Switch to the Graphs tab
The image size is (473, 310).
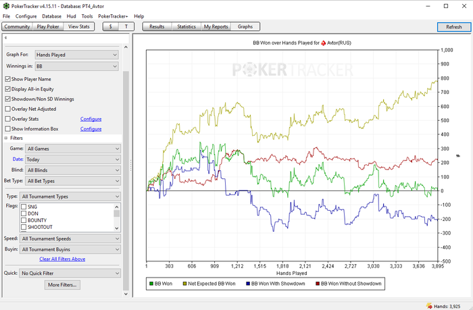click(x=245, y=26)
